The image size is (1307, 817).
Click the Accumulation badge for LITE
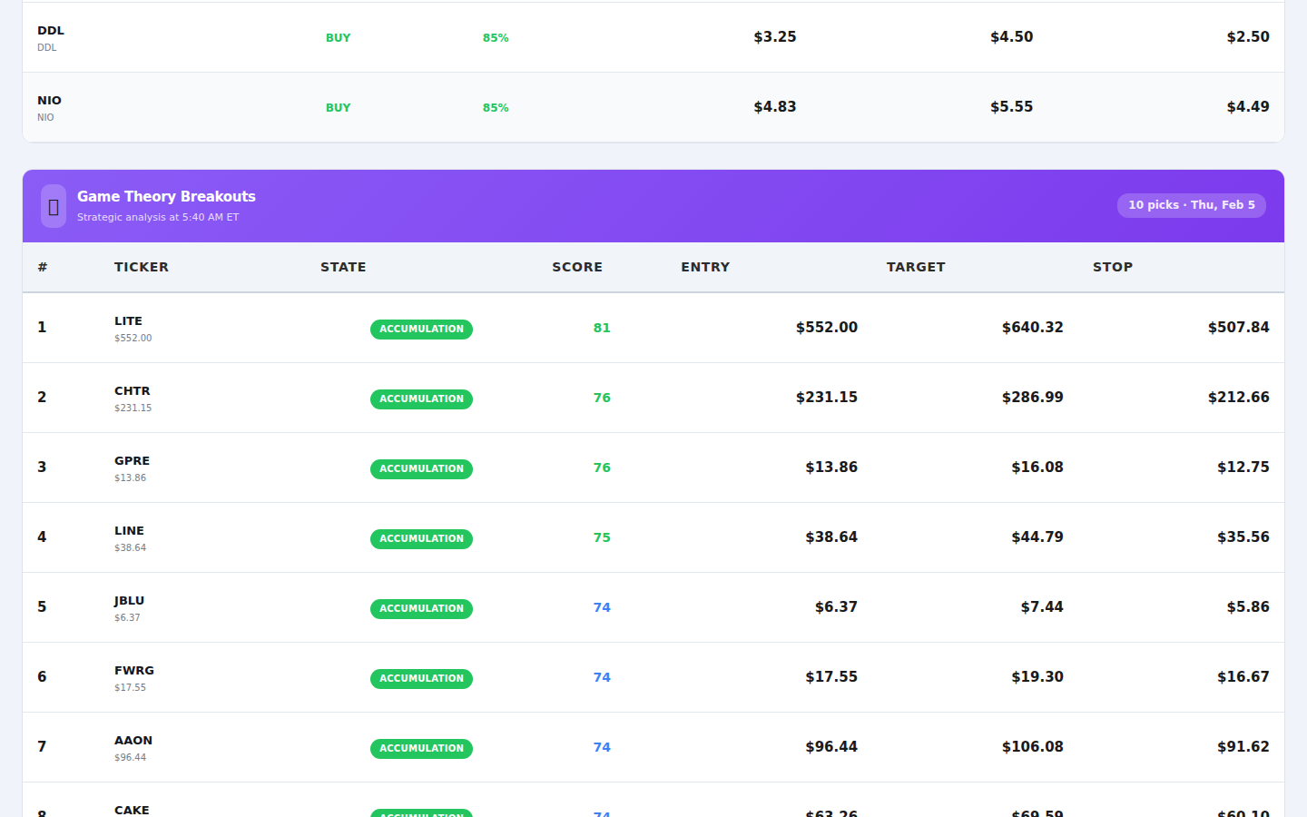(x=421, y=329)
